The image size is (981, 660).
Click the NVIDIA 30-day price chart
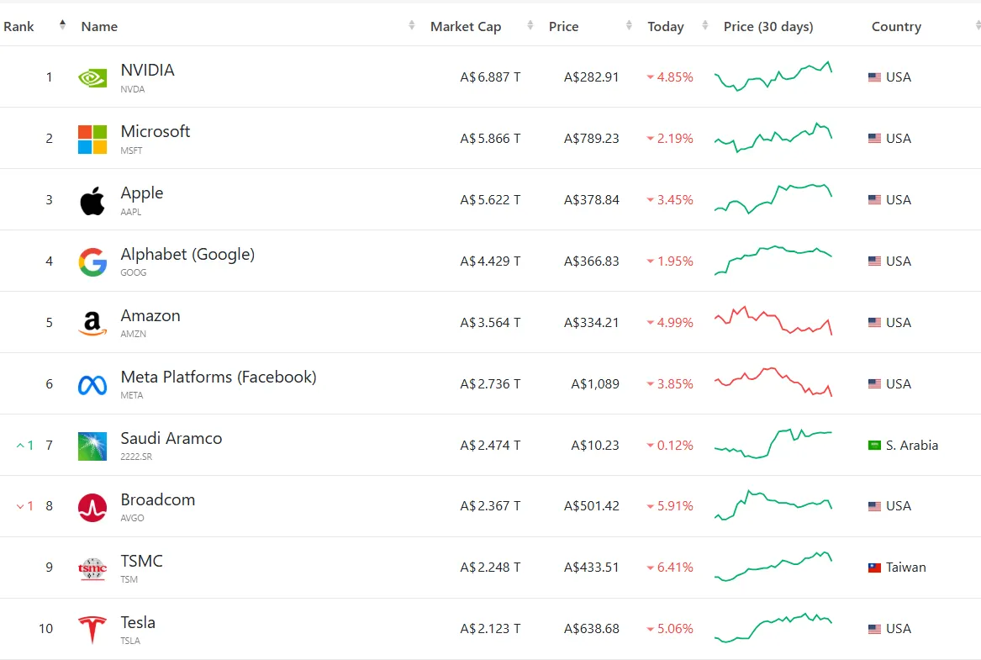click(773, 77)
